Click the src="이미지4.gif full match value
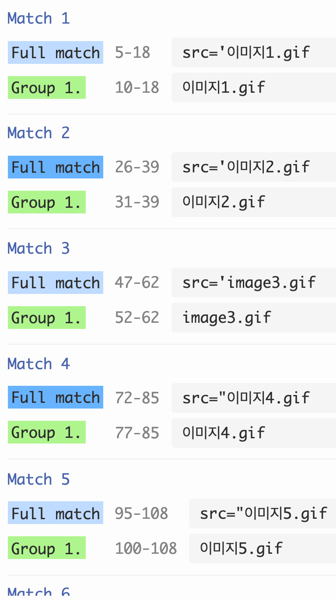Image resolution: width=336 pixels, height=601 pixels. 246,398
